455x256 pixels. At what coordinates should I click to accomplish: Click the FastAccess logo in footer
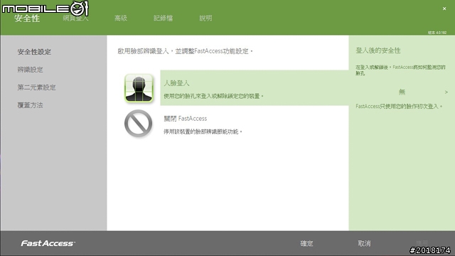[x=48, y=243]
